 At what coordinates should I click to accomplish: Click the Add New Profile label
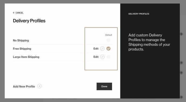24,87
